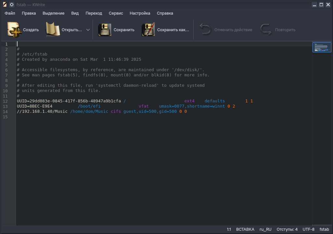Click the ru_RU language status button
333x234 pixels.
click(265, 229)
